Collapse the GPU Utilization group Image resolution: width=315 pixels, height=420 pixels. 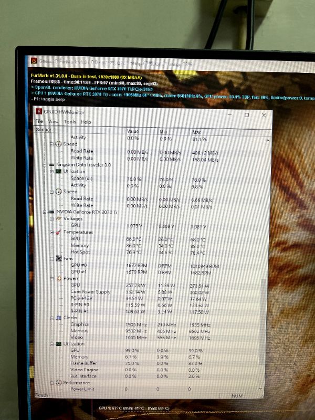pos(51,344)
